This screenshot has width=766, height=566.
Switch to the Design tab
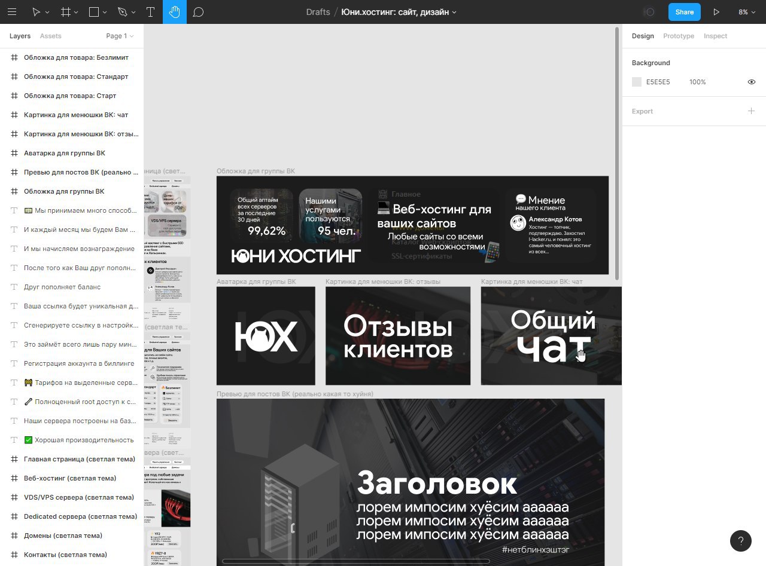(x=643, y=36)
